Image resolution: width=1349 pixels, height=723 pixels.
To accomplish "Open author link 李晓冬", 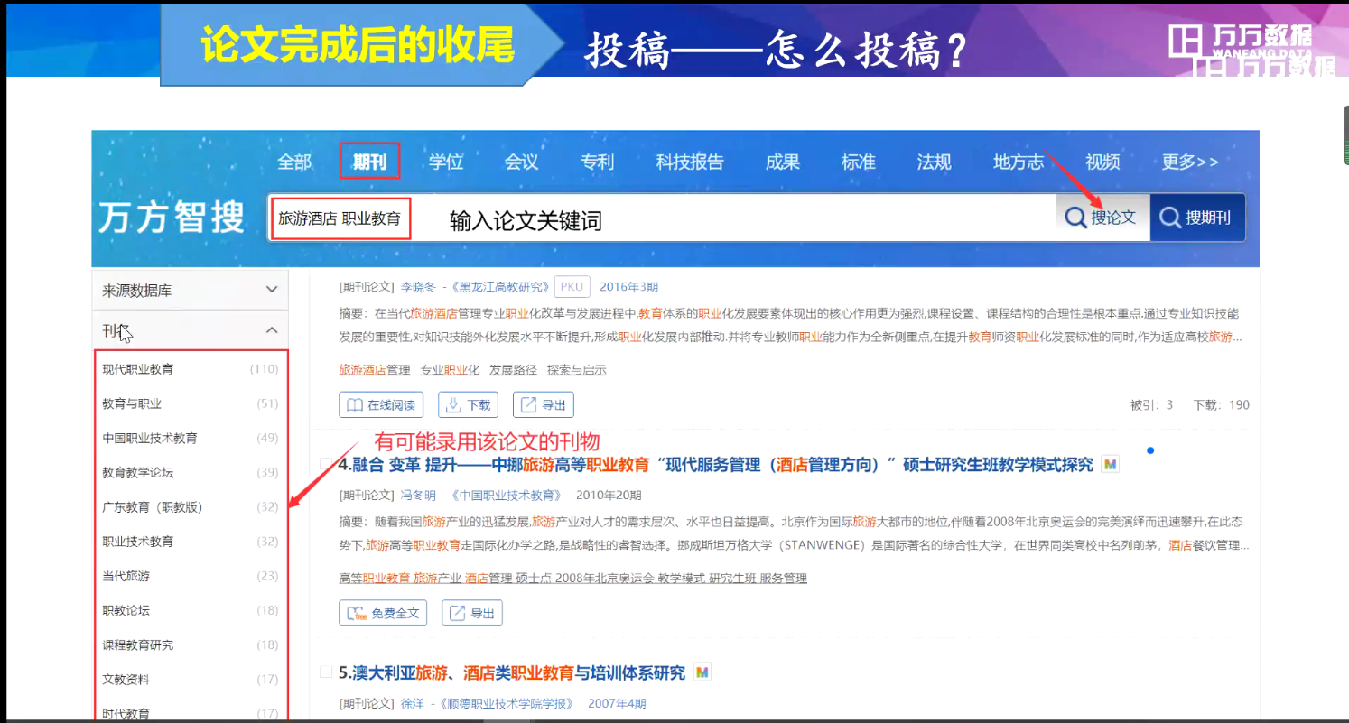I will [x=418, y=287].
